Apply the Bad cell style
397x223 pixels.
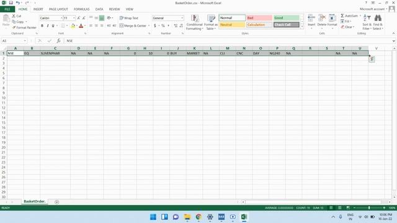pyautogui.click(x=259, y=18)
